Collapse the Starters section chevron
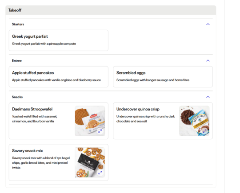 point(208,24)
